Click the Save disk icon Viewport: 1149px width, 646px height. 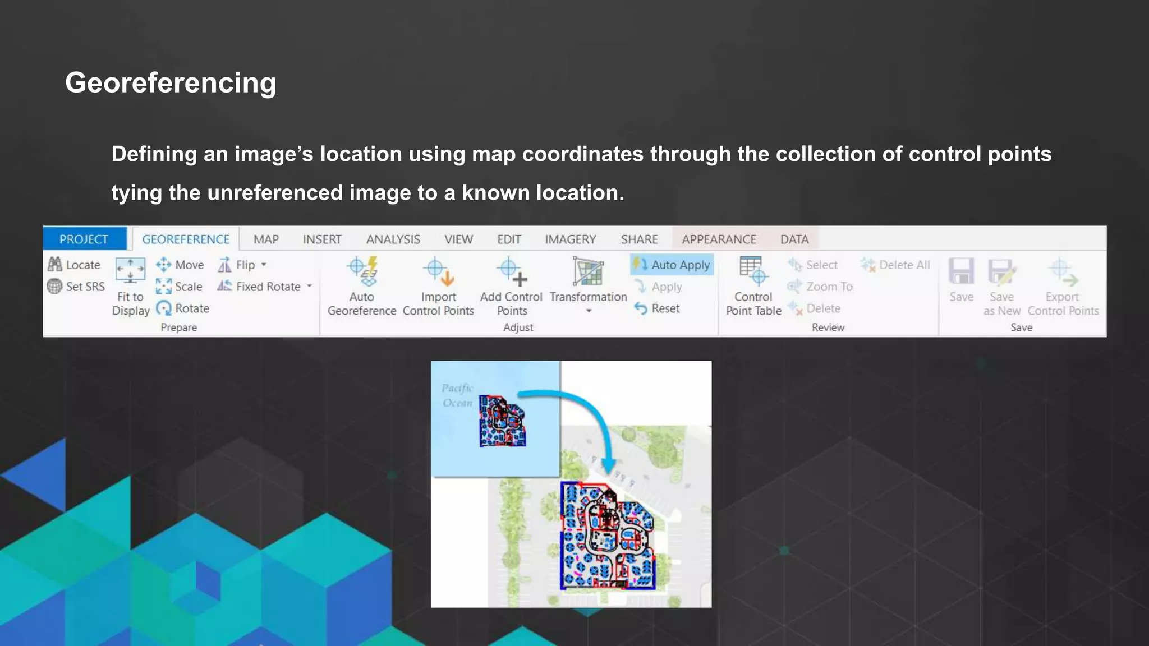coord(961,271)
